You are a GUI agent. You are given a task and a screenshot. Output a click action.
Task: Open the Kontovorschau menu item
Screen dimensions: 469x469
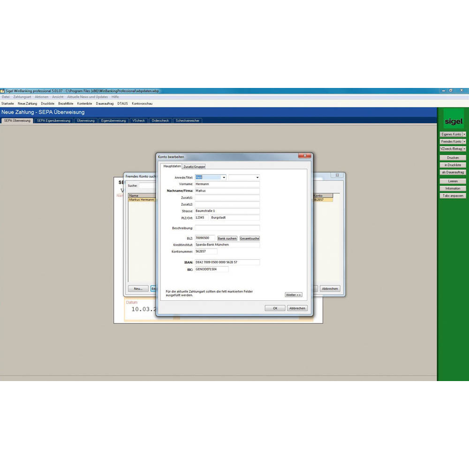pos(142,103)
